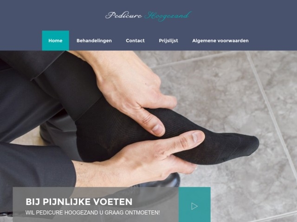Screen dimensions: 297x222
Task: Open the Home menu item
Action: click(55, 41)
